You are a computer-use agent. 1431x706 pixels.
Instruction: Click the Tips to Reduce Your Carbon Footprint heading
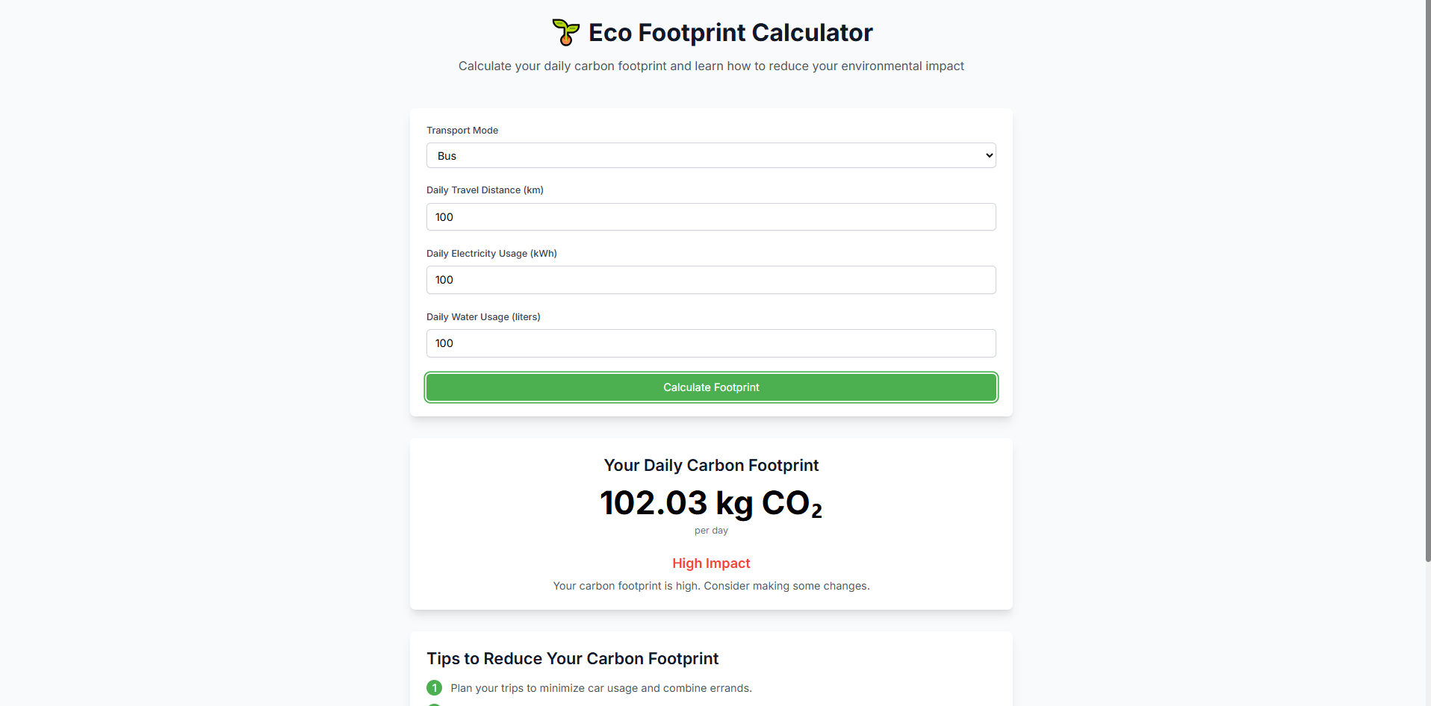573,659
